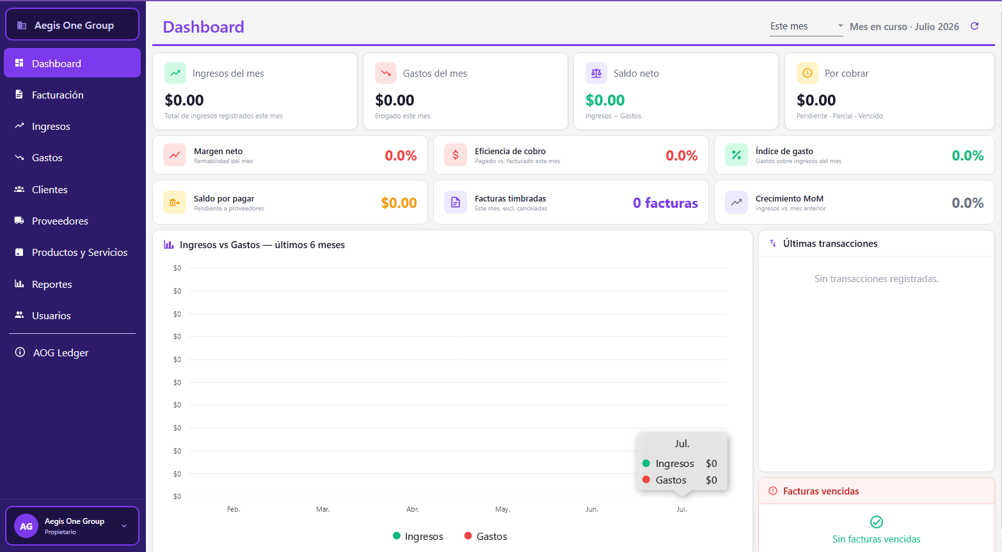Click the Por cobrar clock icon
Screen dimensions: 1002x552
(x=807, y=73)
